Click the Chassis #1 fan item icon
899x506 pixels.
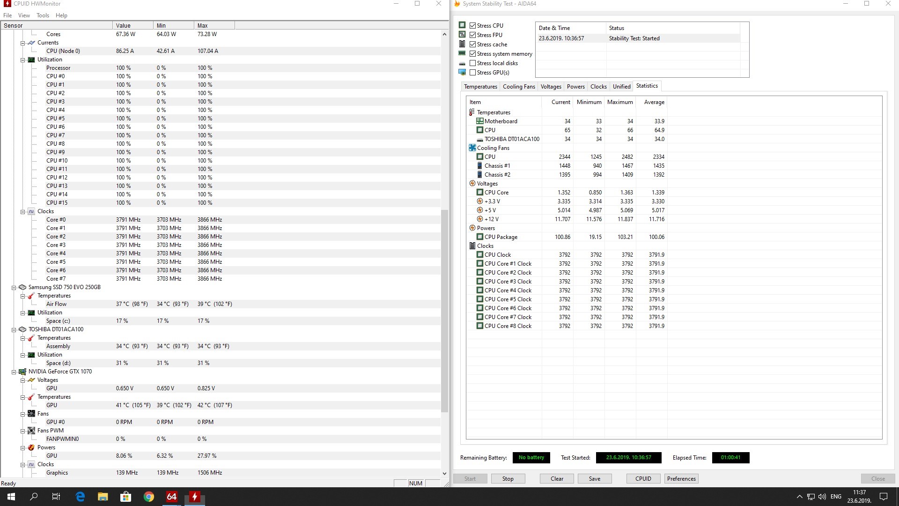coord(479,166)
